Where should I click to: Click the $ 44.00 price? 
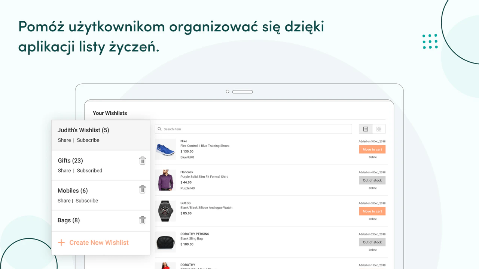(x=186, y=182)
